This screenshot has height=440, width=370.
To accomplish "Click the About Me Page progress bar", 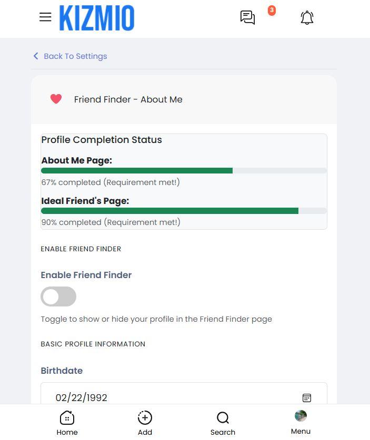I will (x=184, y=170).
